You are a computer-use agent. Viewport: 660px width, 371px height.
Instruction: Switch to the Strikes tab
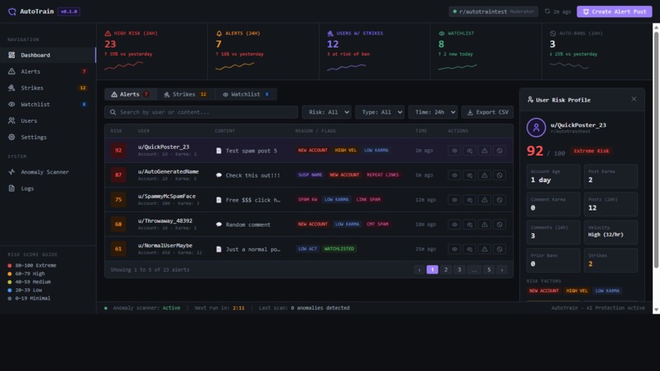point(186,94)
